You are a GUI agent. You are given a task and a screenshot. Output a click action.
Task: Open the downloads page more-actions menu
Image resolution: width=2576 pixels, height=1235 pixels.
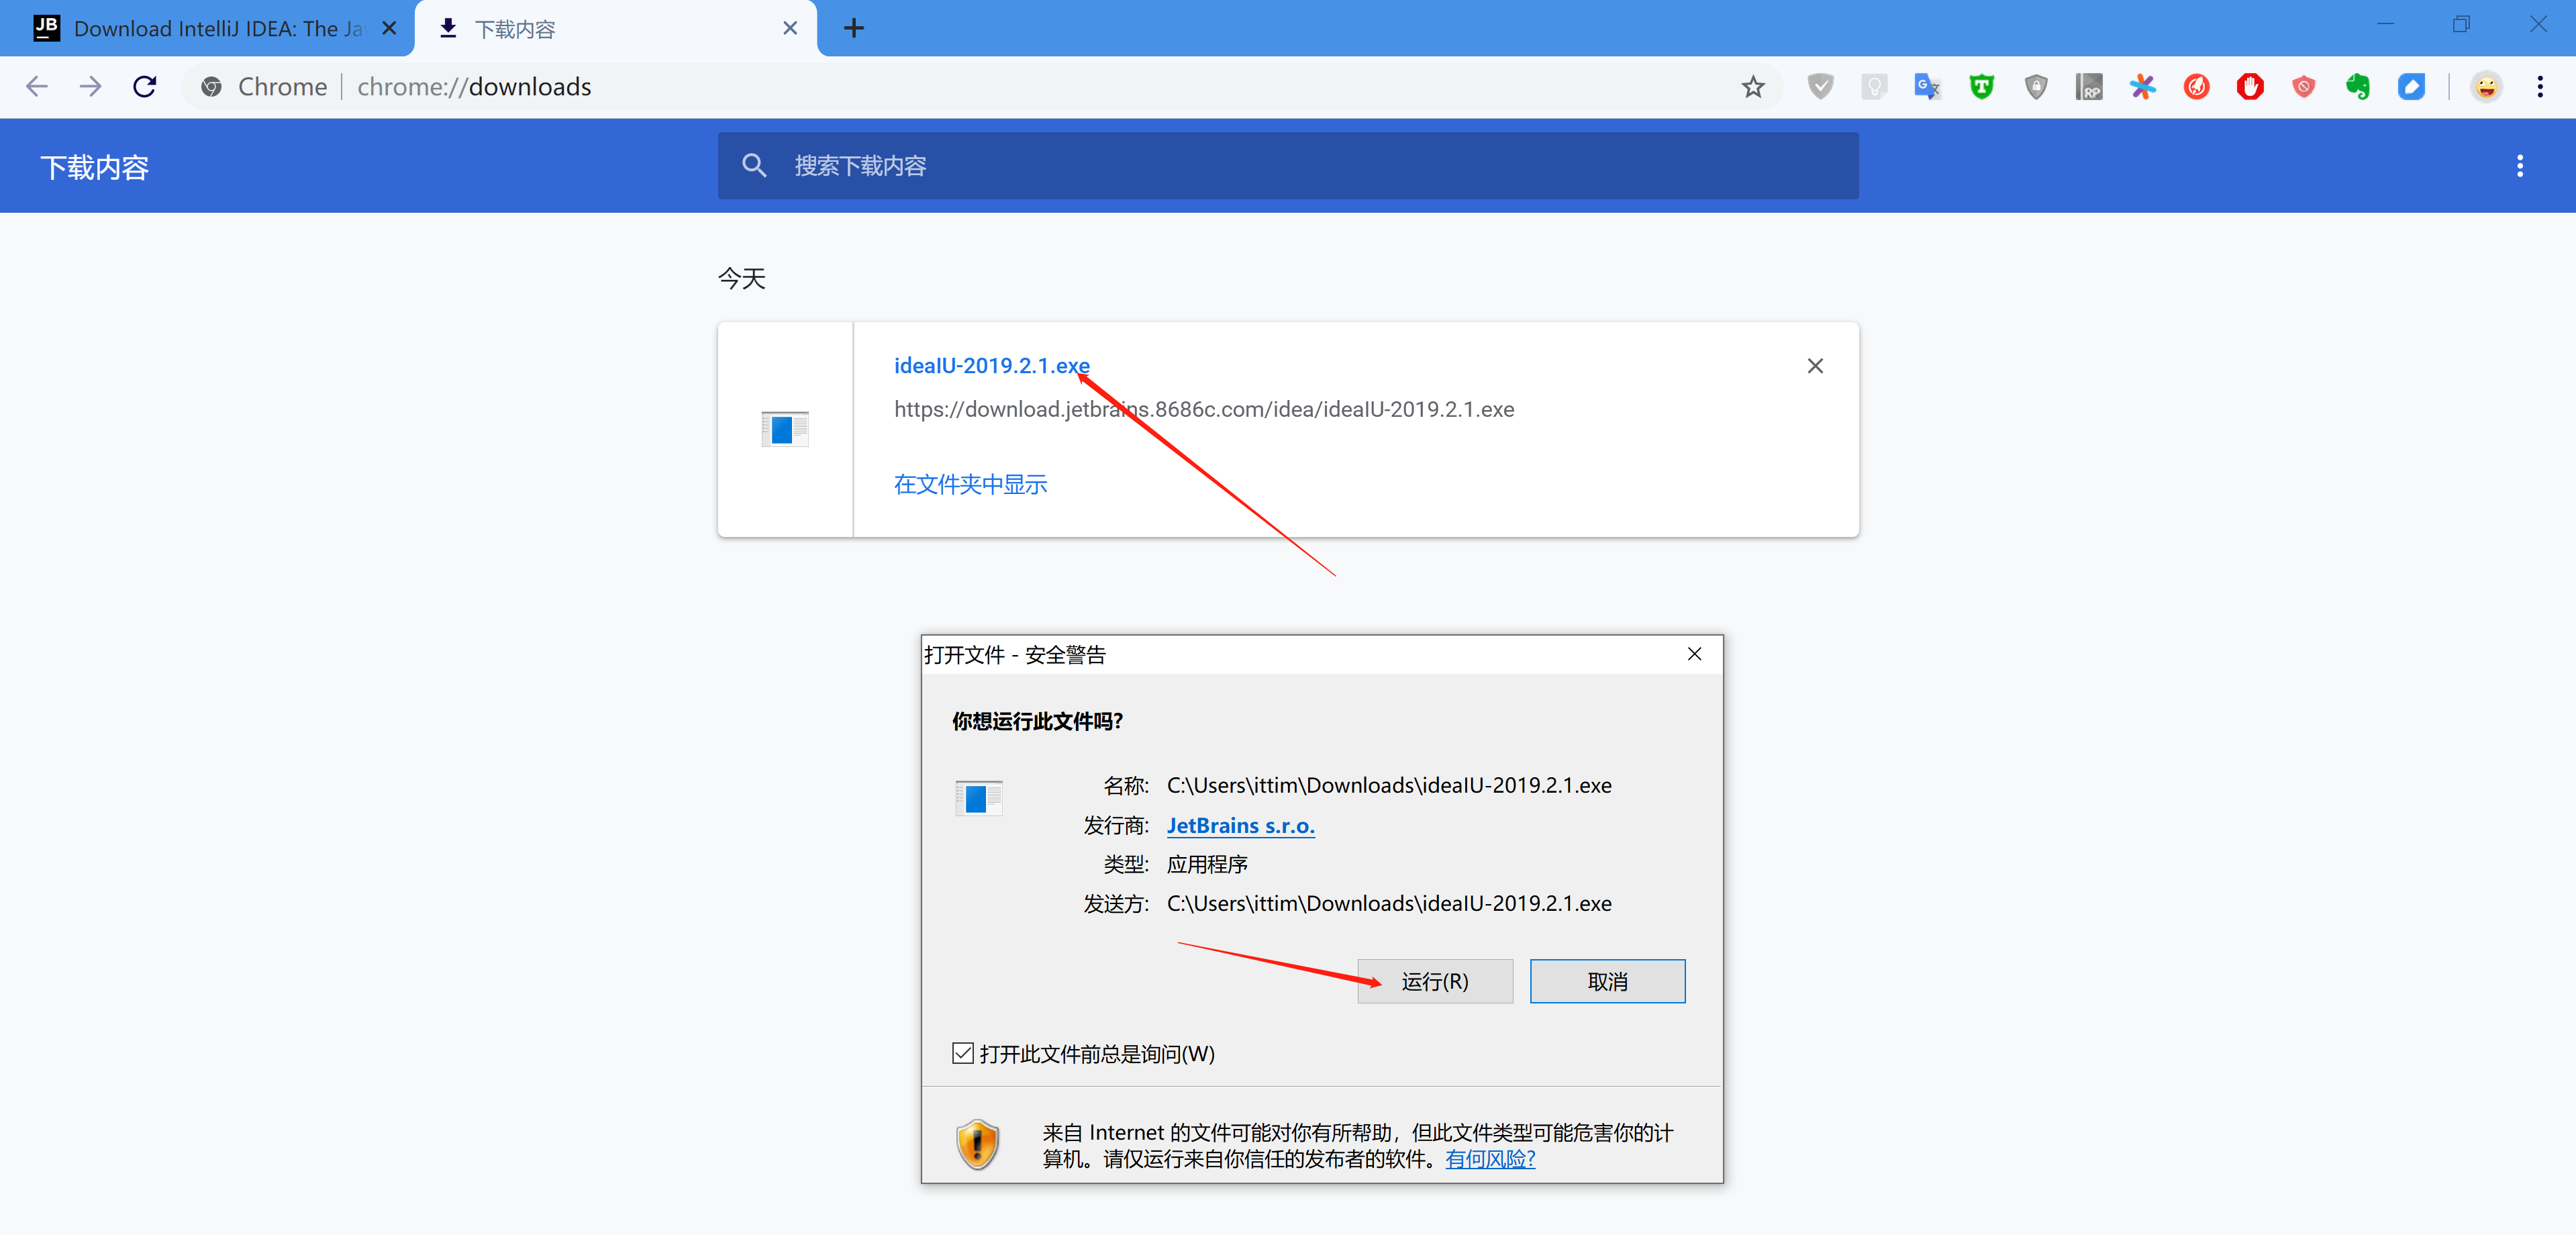point(2520,166)
